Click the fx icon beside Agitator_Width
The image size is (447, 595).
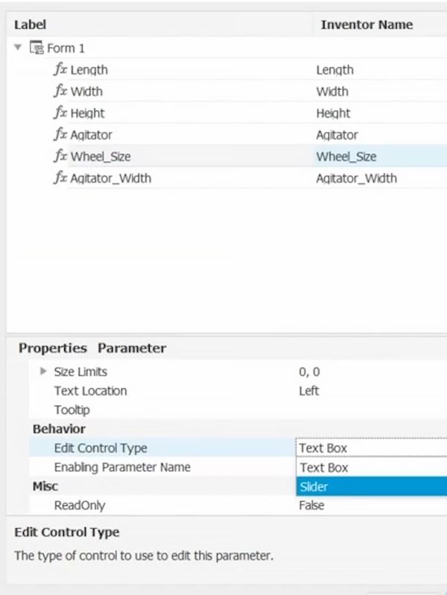point(60,178)
